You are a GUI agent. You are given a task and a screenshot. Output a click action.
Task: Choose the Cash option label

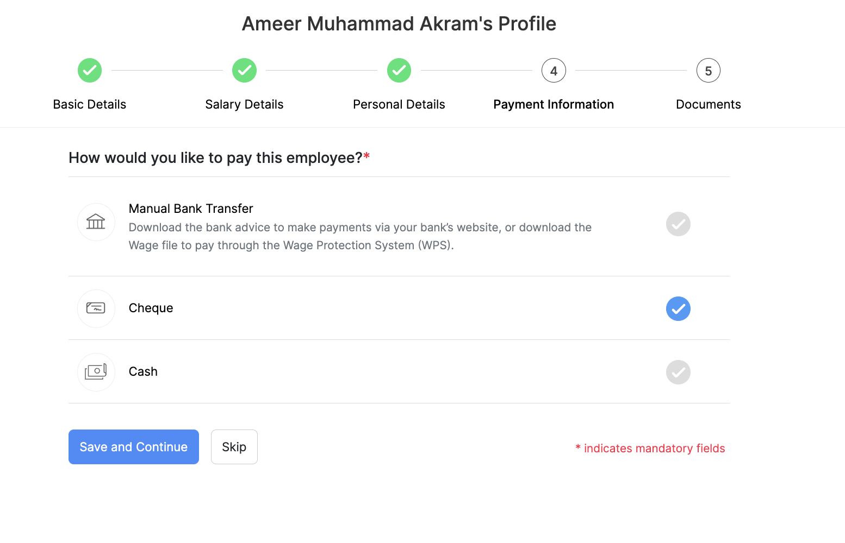click(143, 371)
